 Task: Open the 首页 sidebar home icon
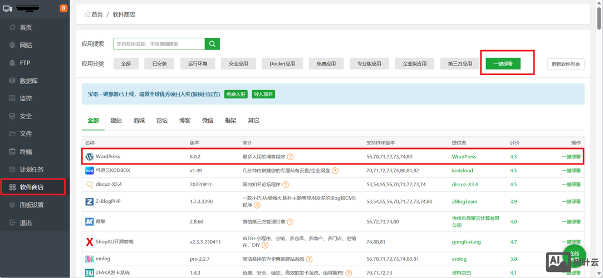(x=13, y=28)
